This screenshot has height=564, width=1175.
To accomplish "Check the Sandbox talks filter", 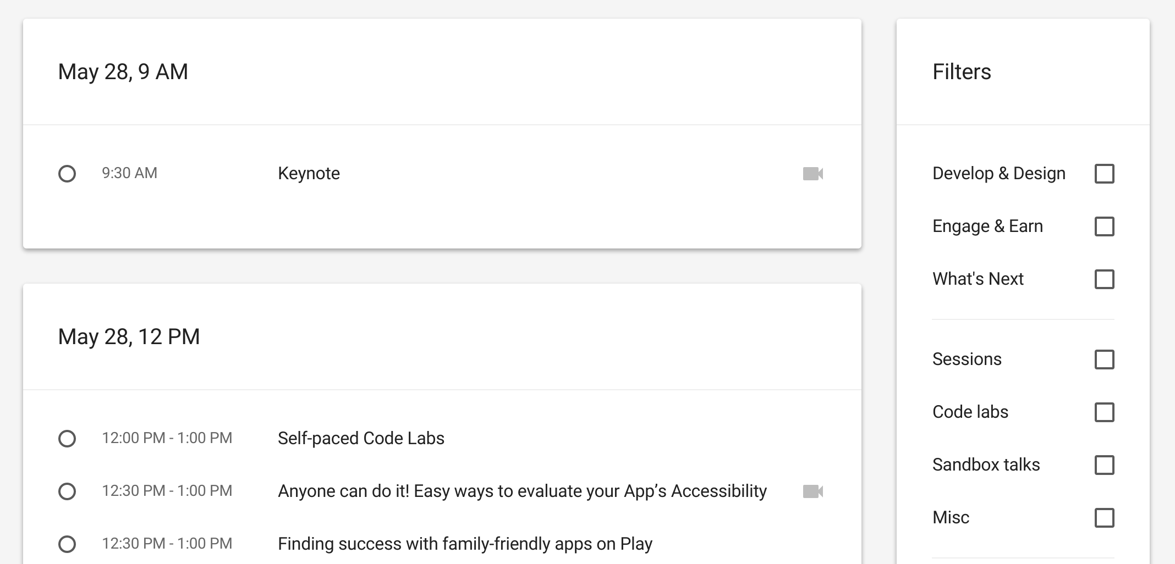I will click(1104, 465).
